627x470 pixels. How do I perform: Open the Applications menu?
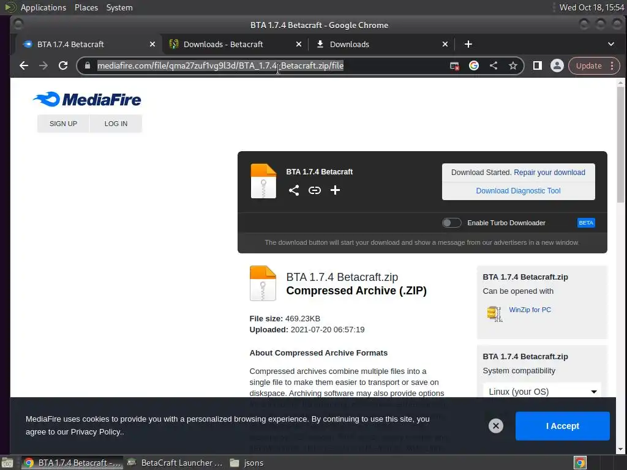[x=43, y=7]
